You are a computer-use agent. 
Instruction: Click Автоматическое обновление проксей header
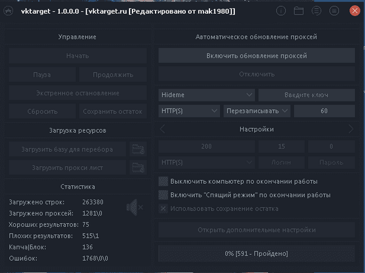[256, 37]
